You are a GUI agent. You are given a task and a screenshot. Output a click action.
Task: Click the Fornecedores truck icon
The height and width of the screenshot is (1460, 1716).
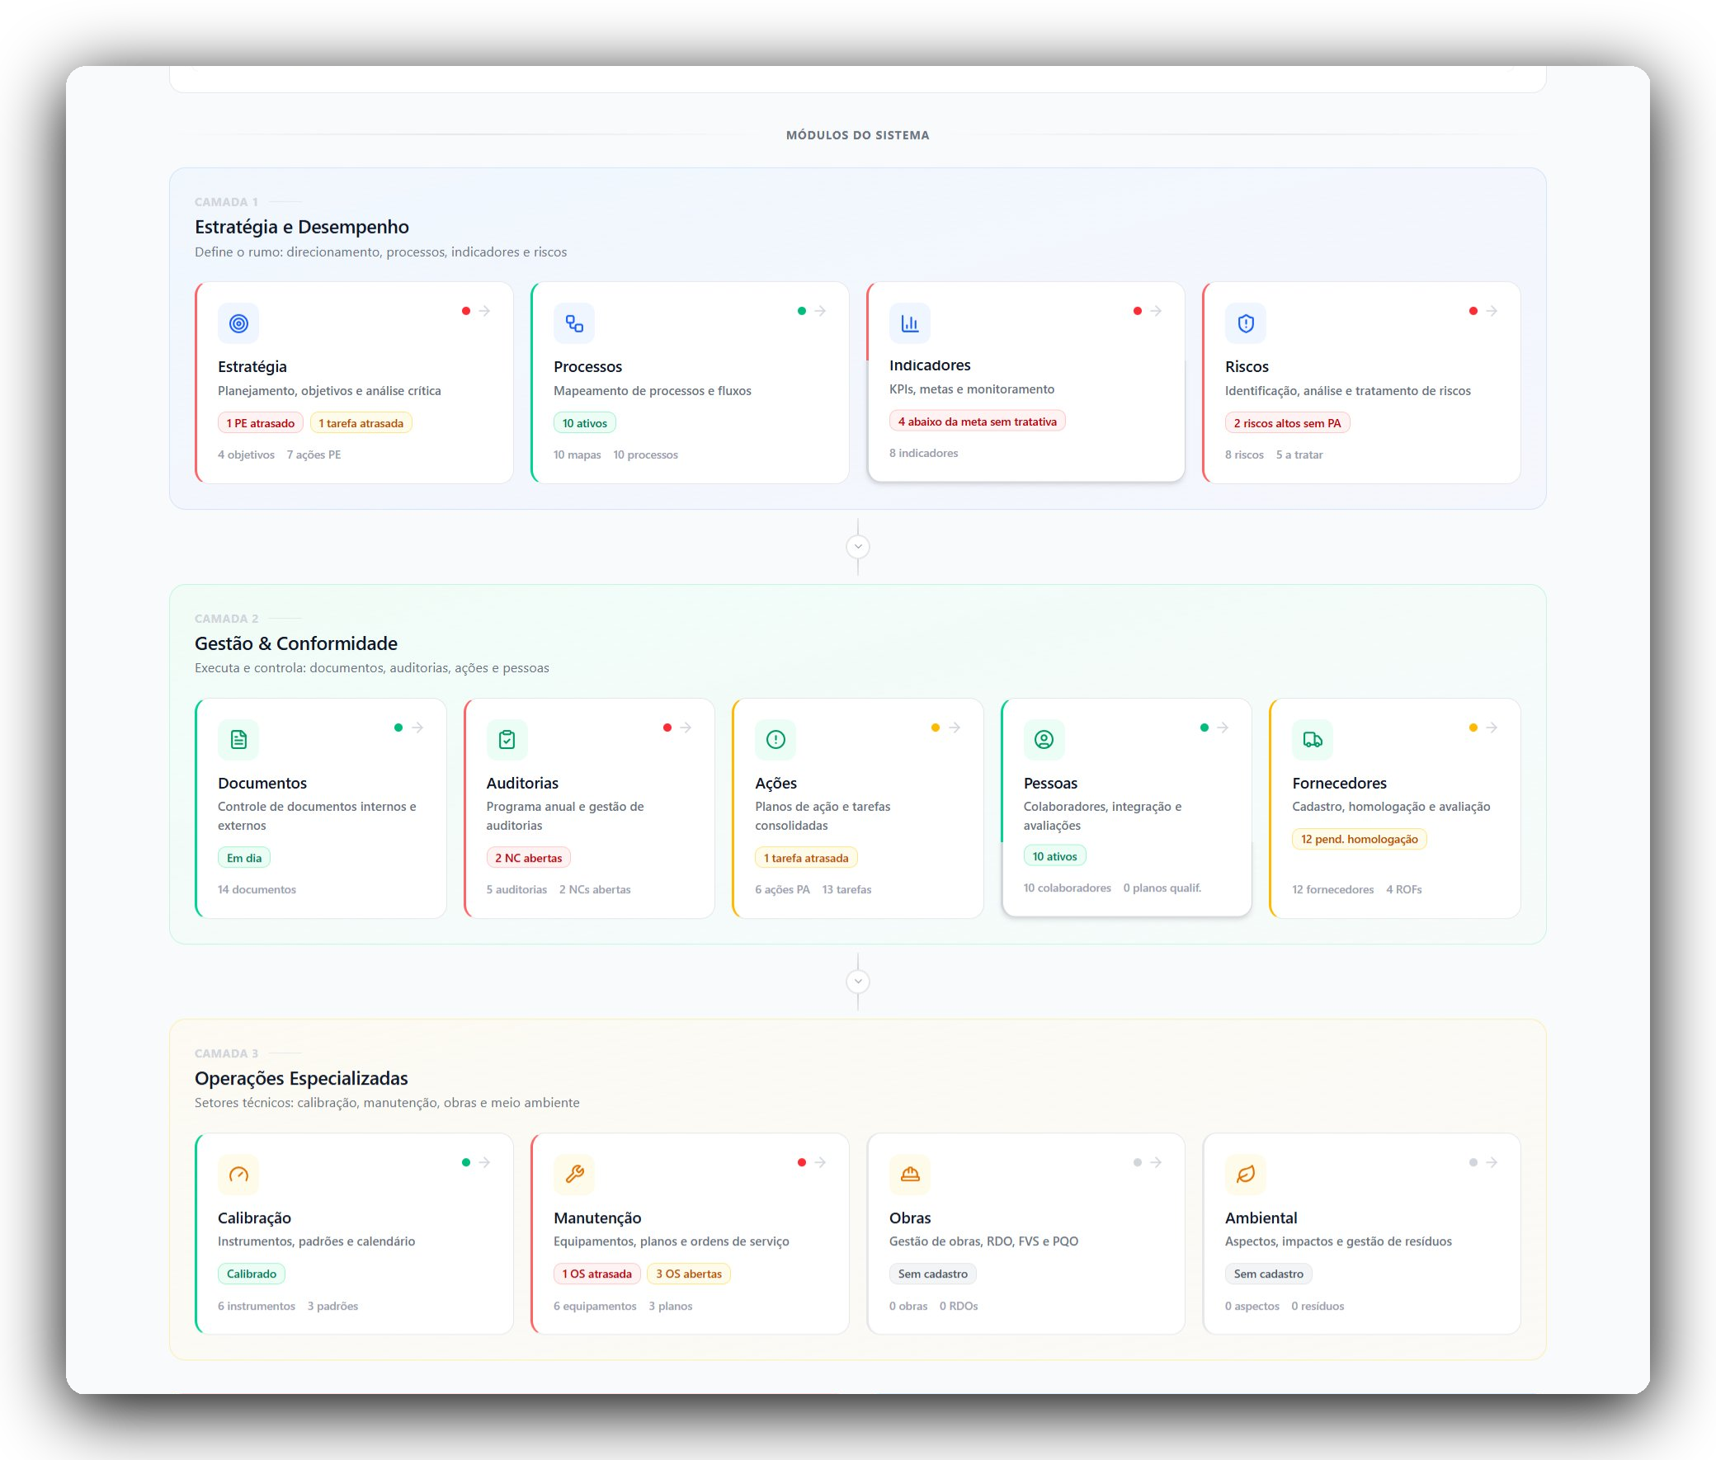tap(1313, 740)
